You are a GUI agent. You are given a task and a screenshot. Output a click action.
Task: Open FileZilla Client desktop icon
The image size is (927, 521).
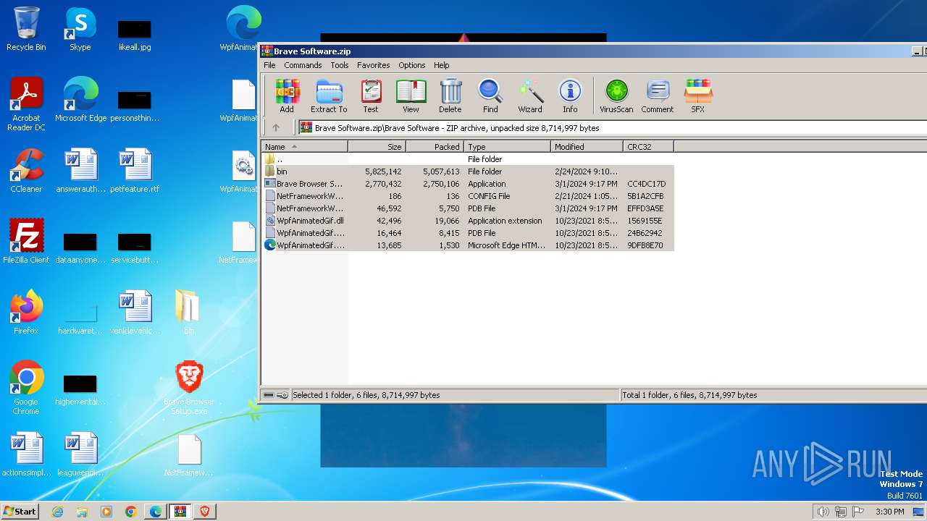point(26,242)
